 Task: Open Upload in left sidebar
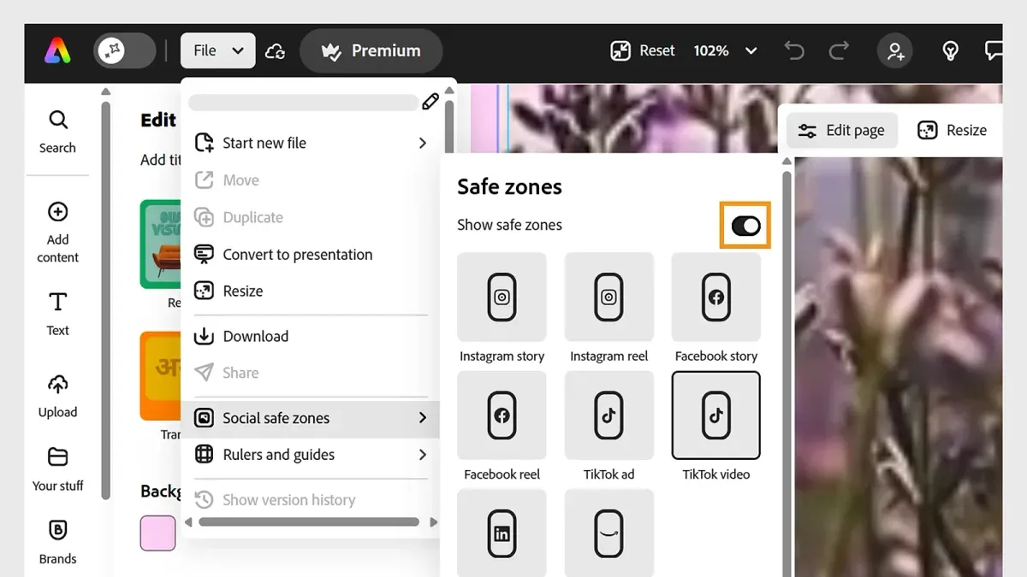(x=57, y=396)
